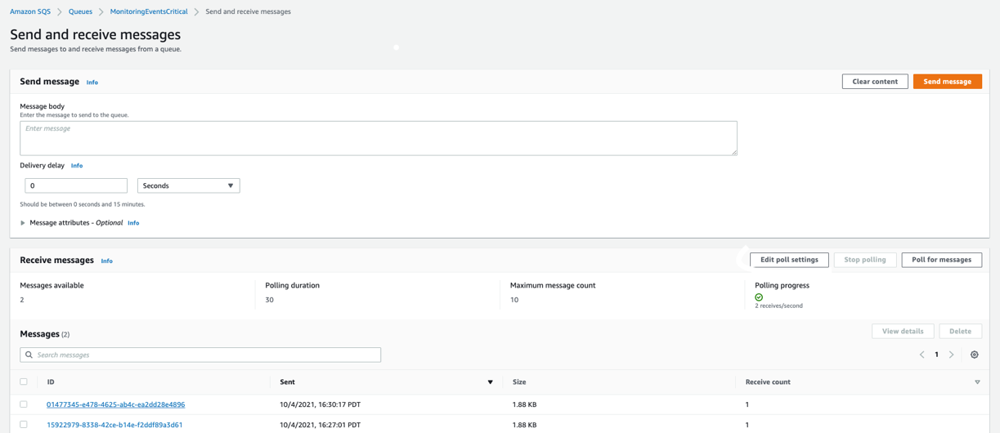Click page number 1 in pagination
Screen dimensions: 1000x433
coord(936,355)
